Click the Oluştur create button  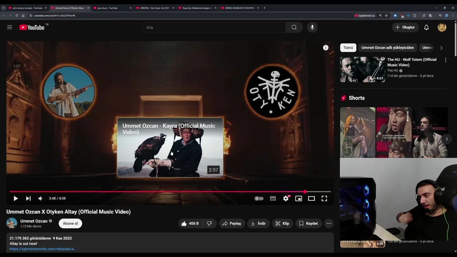tap(405, 27)
